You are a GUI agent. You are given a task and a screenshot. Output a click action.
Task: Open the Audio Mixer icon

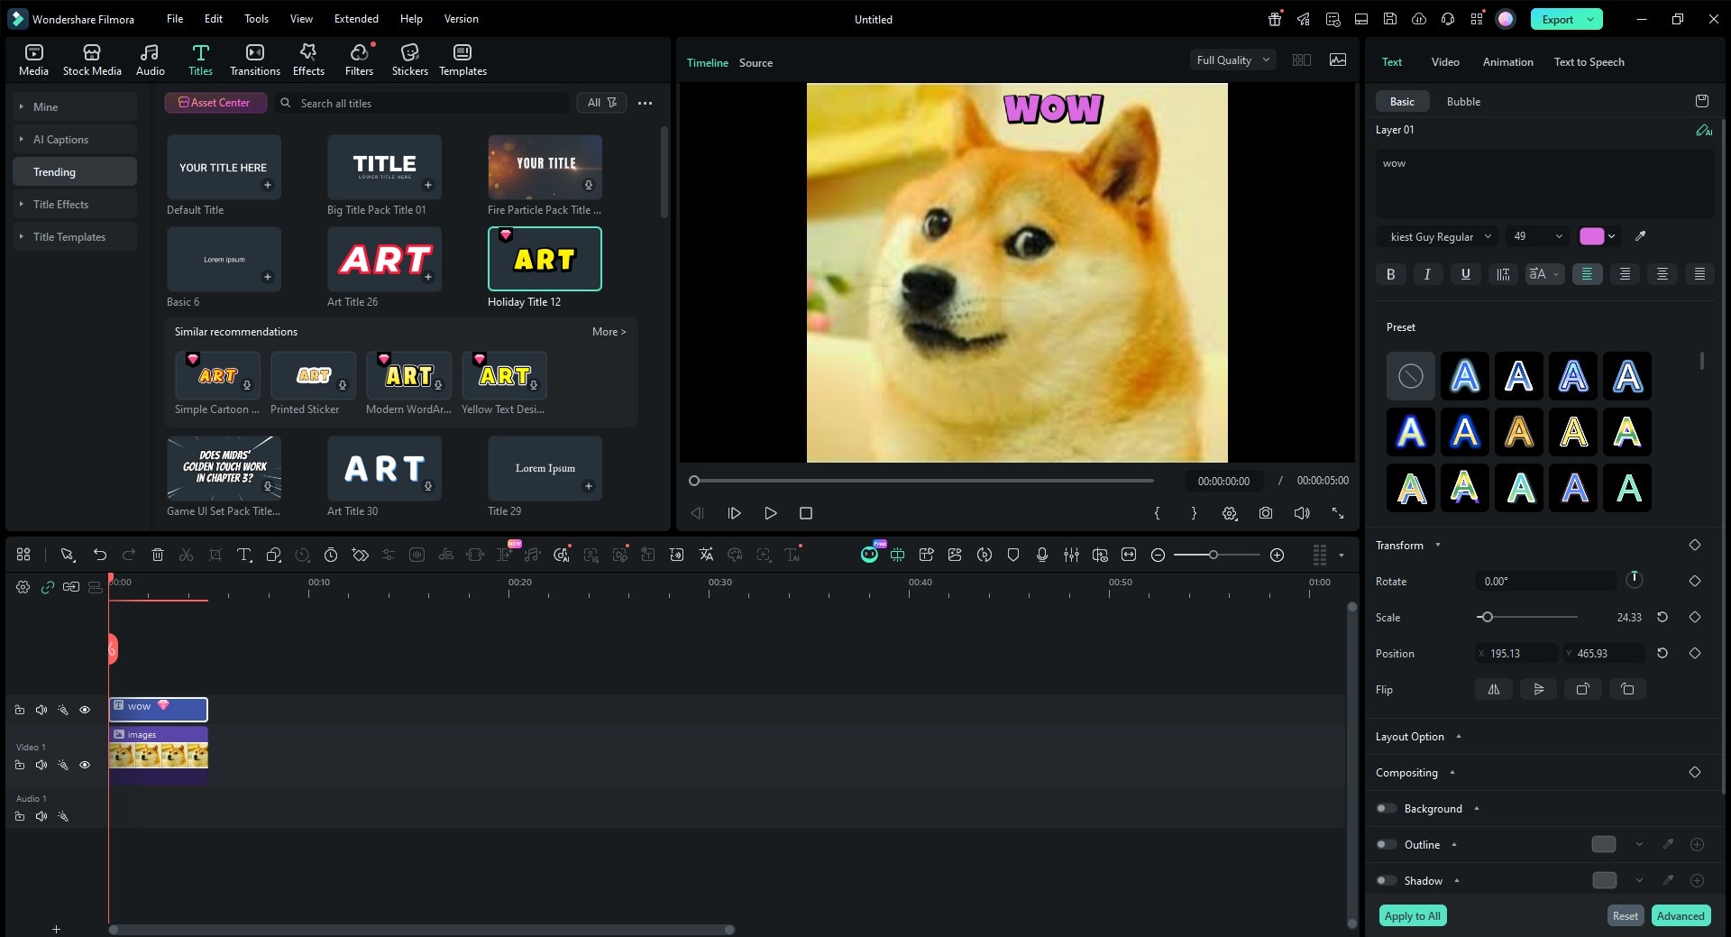click(1071, 555)
